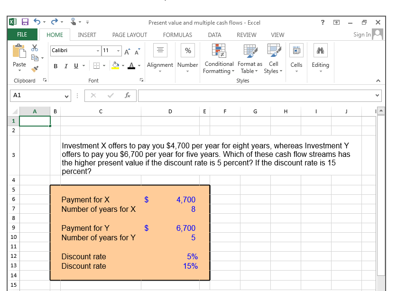Cut selection with scissors icon
Viewport: 397px width, 291px height.
click(35, 48)
